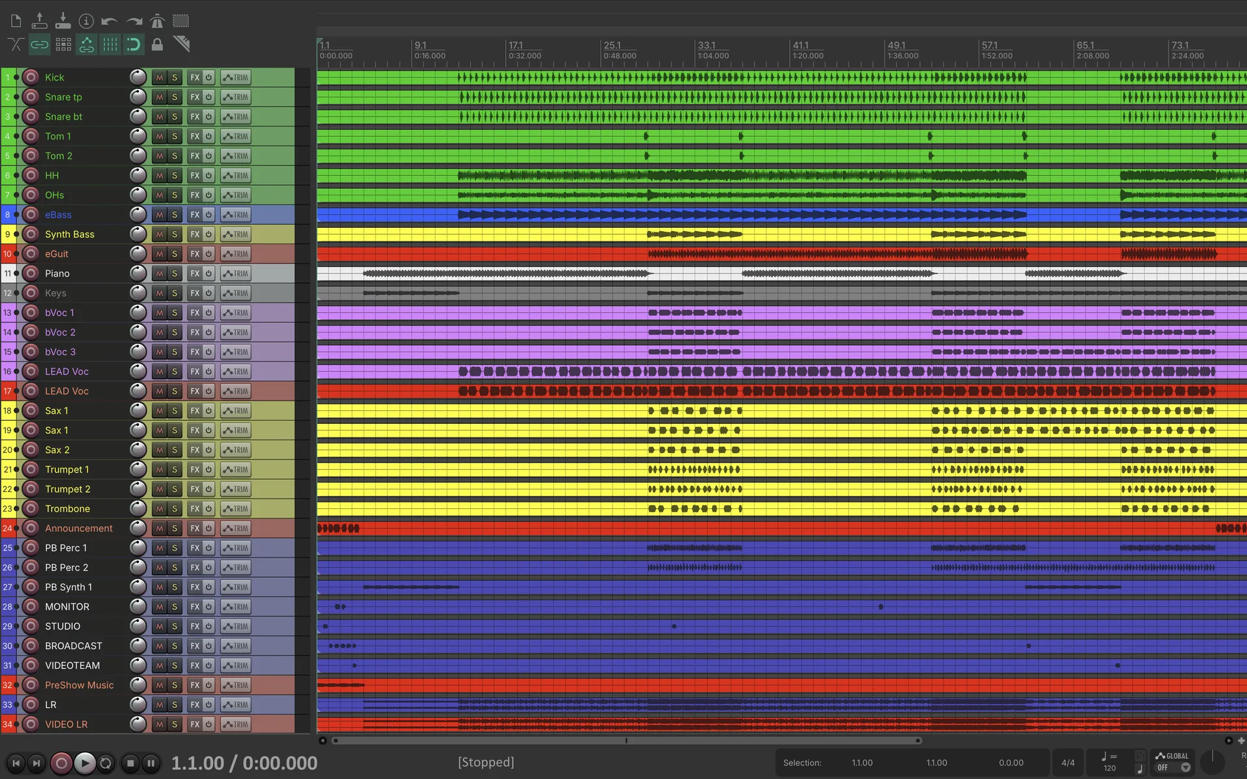Screen dimensions: 1247x779
Task: Click the transport Pause button
Action: point(151,763)
